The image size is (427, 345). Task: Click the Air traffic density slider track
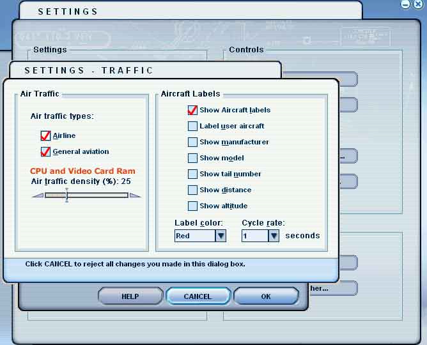coord(86,195)
